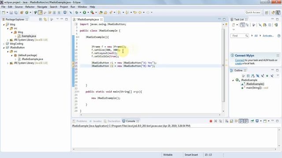Click the Forward navigation arrow icon
282x158 pixels.
[x=148, y=12]
